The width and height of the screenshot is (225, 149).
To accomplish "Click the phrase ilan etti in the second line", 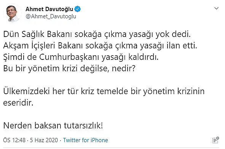I will point(182,46).
